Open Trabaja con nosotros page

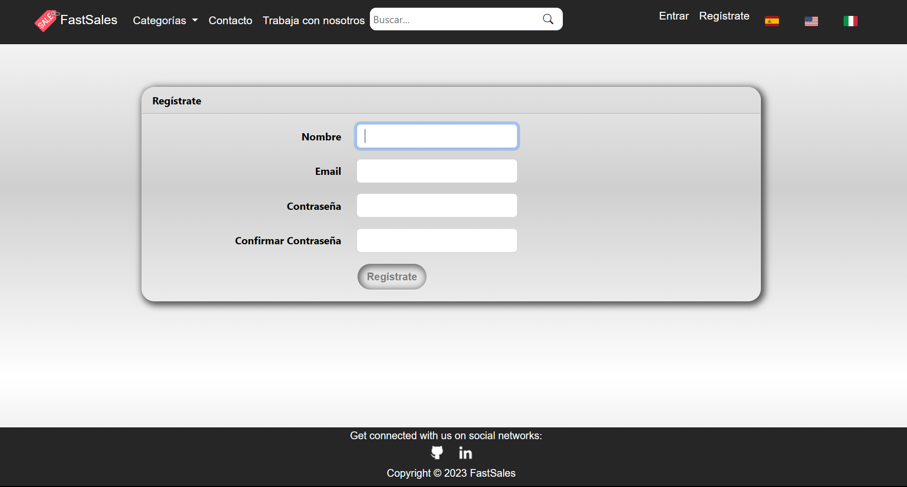pyautogui.click(x=314, y=21)
